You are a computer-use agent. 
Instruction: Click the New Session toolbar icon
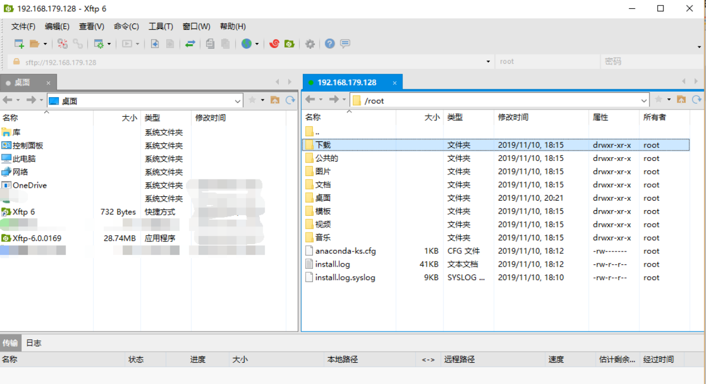pos(19,44)
